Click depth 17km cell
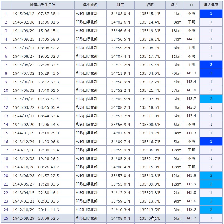The image size is (224, 224). coord(174,167)
